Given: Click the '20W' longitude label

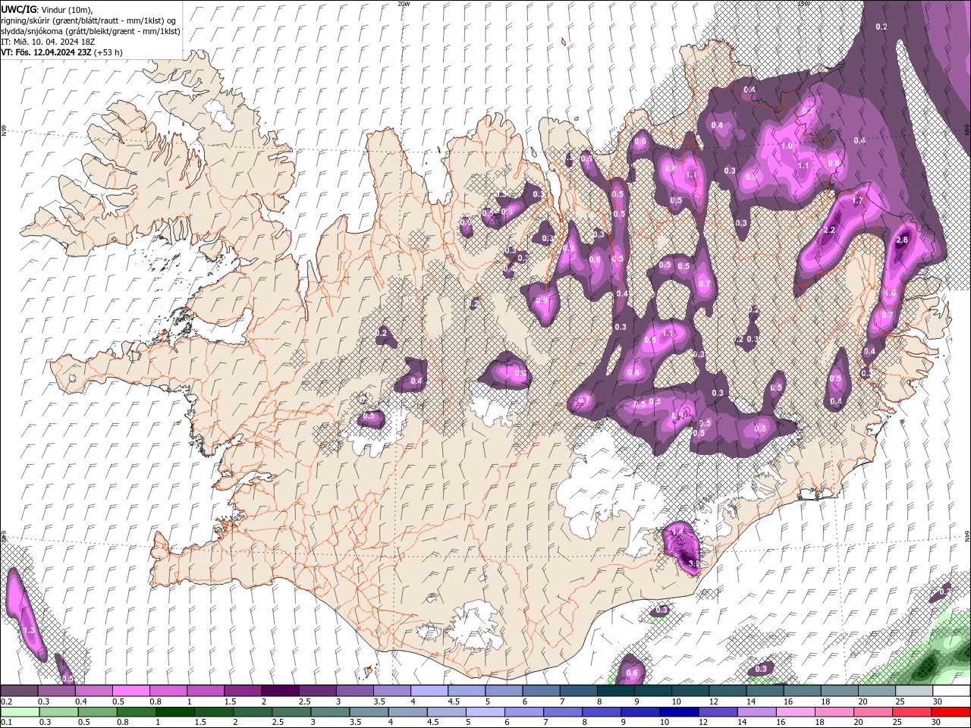Looking at the screenshot, I should click(404, 4).
